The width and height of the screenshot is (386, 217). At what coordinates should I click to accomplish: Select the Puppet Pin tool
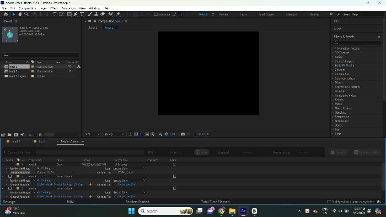click(x=119, y=14)
